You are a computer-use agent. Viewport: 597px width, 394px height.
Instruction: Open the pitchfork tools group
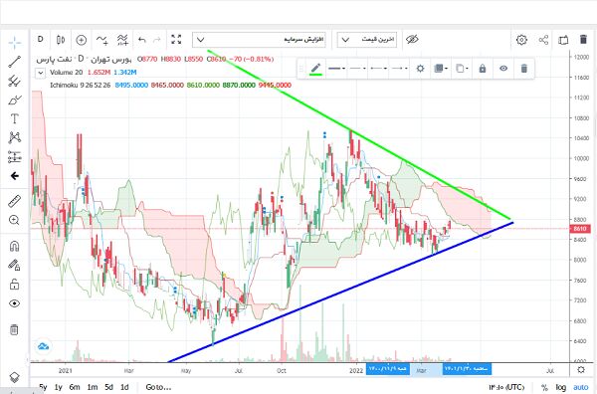15,81
